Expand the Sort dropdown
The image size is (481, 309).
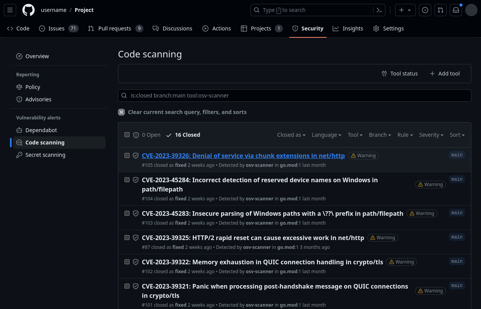tap(457, 135)
